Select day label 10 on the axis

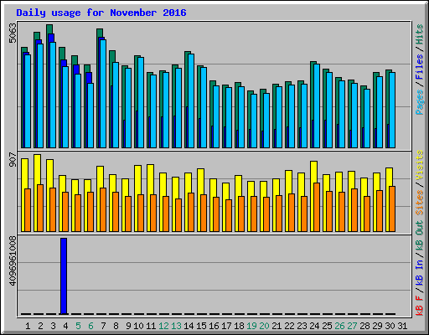click(x=138, y=326)
